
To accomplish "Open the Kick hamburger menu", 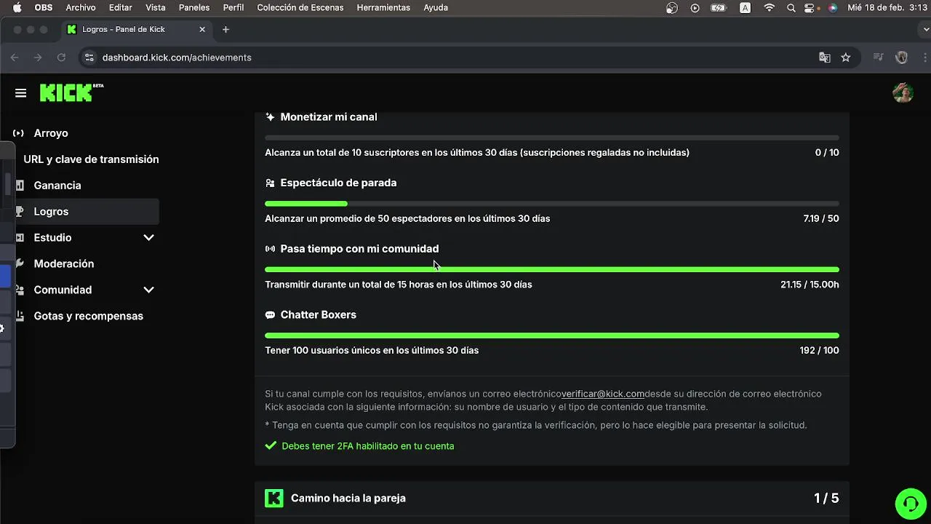I will (x=20, y=93).
